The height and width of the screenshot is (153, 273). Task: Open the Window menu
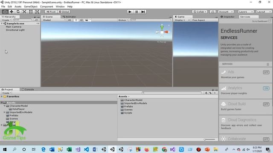click(60, 7)
